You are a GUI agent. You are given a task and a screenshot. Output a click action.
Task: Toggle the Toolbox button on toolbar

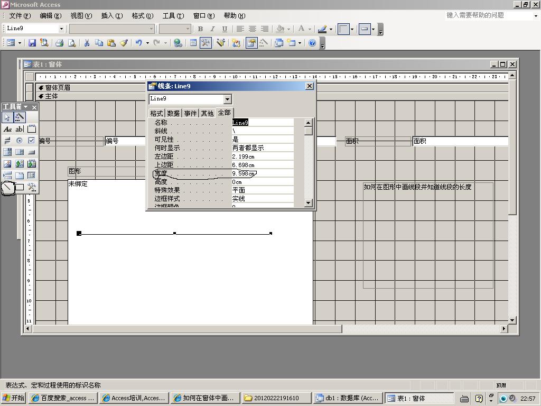(206, 43)
